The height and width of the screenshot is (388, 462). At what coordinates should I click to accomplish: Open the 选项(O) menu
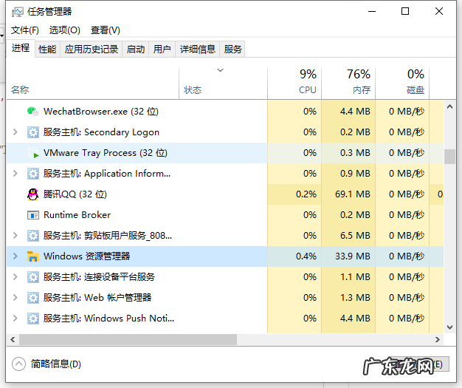click(64, 30)
